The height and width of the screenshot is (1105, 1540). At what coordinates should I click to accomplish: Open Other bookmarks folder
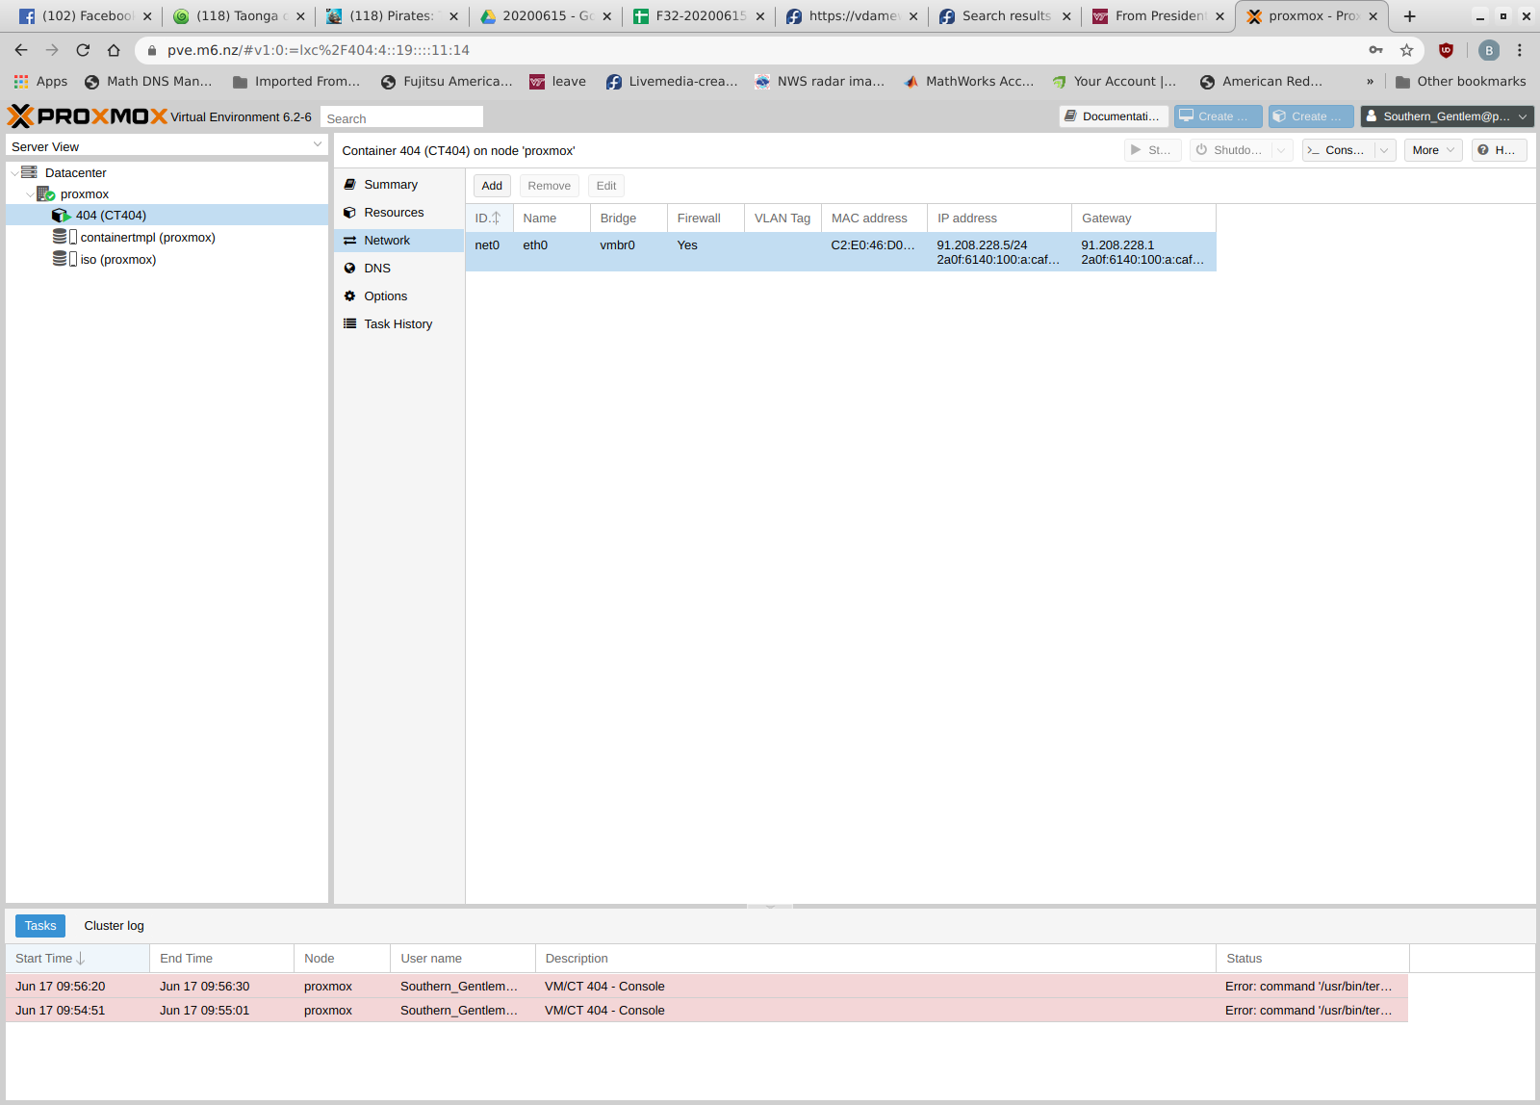1461,81
